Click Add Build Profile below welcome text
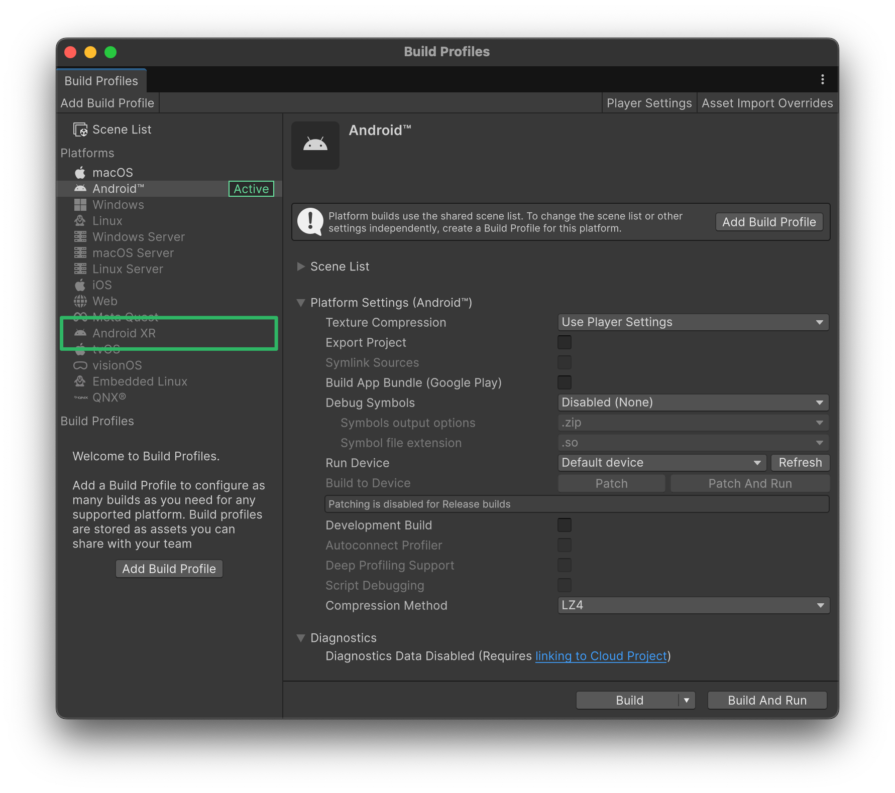Screen dimensions: 895x793 click(x=169, y=569)
